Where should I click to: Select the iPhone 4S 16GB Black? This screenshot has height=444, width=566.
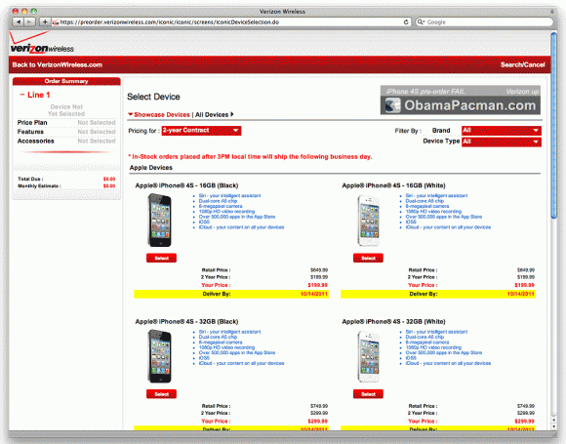(161, 258)
